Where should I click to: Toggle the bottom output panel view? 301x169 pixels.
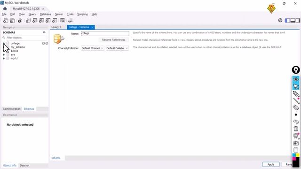pos(293,20)
